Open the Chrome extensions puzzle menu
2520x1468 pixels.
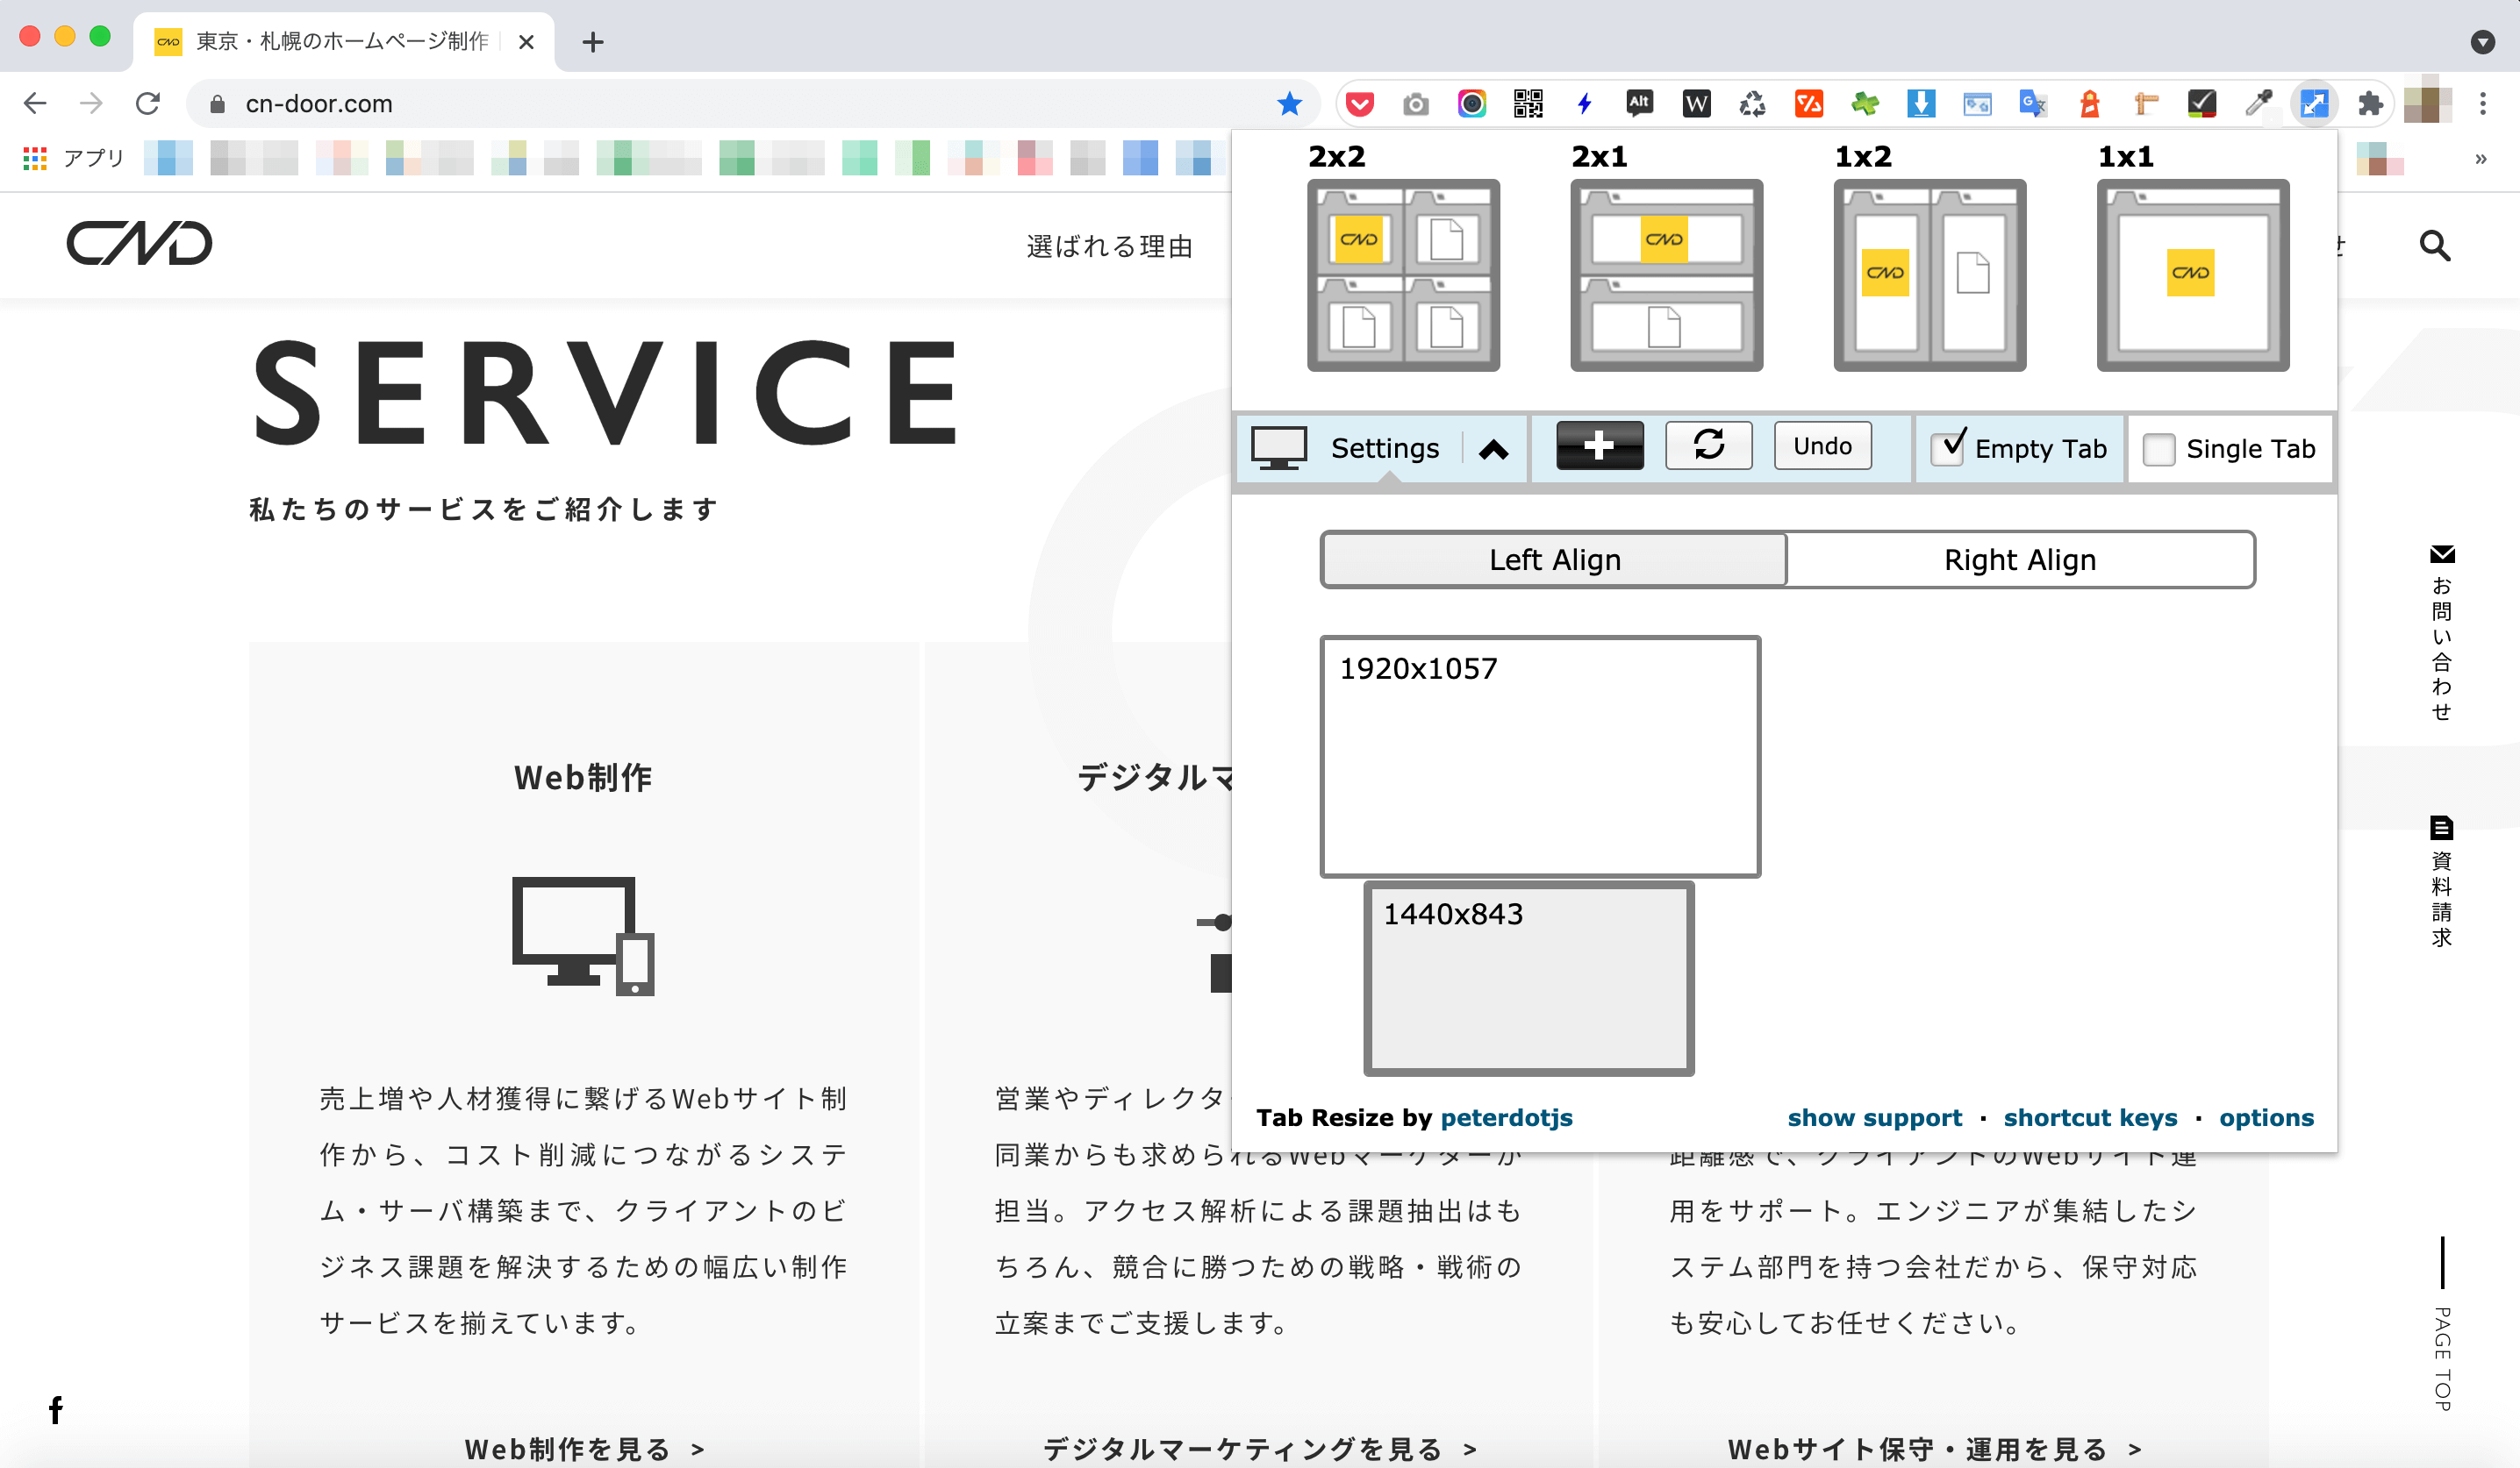[2370, 104]
